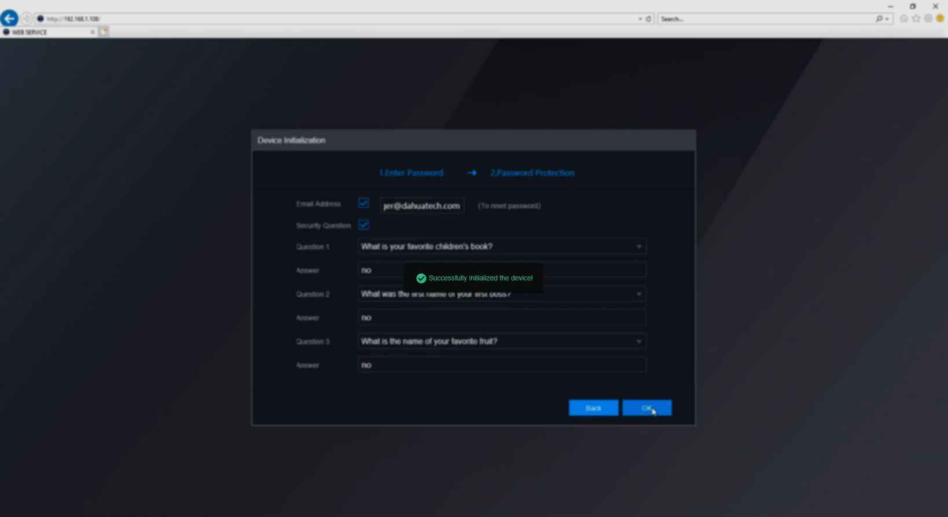This screenshot has height=517, width=948.
Task: Open the address bar history dropdown arrow
Action: (640, 19)
